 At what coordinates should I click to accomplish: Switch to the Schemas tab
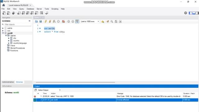tap(19, 82)
